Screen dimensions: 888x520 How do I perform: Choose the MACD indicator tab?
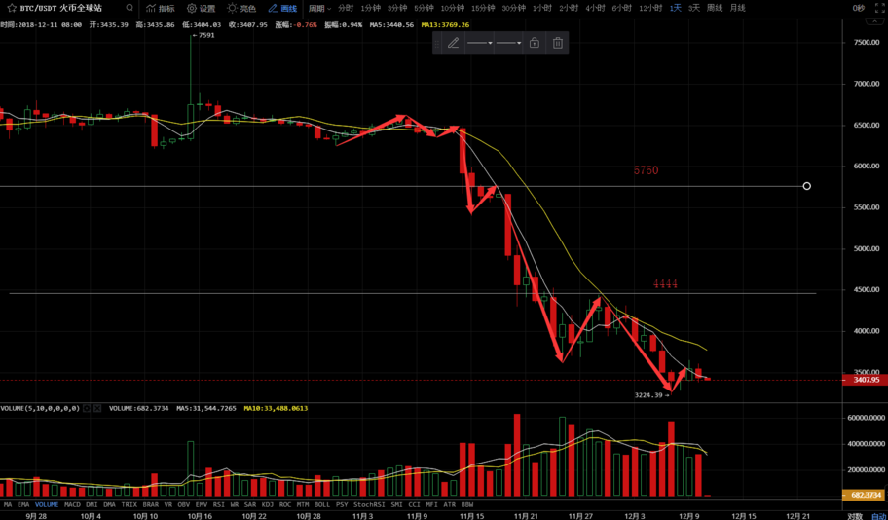pyautogui.click(x=72, y=505)
